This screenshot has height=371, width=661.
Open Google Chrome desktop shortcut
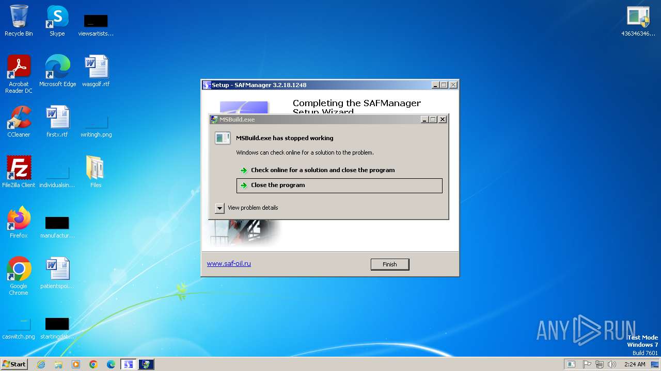click(19, 276)
